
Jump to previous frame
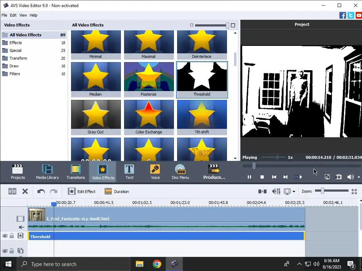274,177
